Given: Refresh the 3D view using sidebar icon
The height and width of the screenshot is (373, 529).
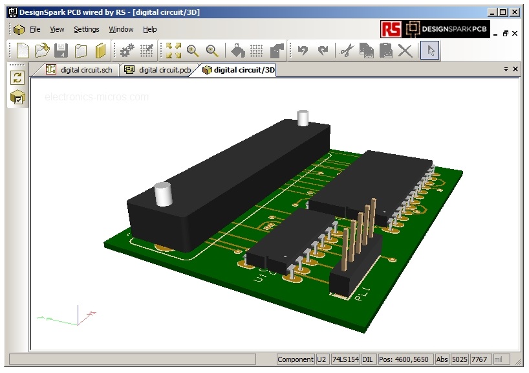Looking at the screenshot, I should tap(17, 78).
